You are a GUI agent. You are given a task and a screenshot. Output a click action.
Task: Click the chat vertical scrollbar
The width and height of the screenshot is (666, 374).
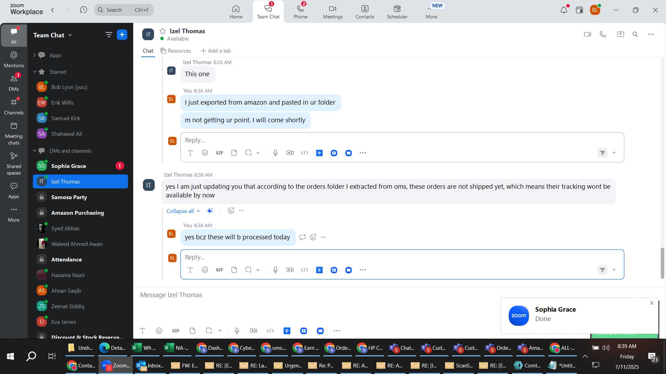click(x=662, y=263)
